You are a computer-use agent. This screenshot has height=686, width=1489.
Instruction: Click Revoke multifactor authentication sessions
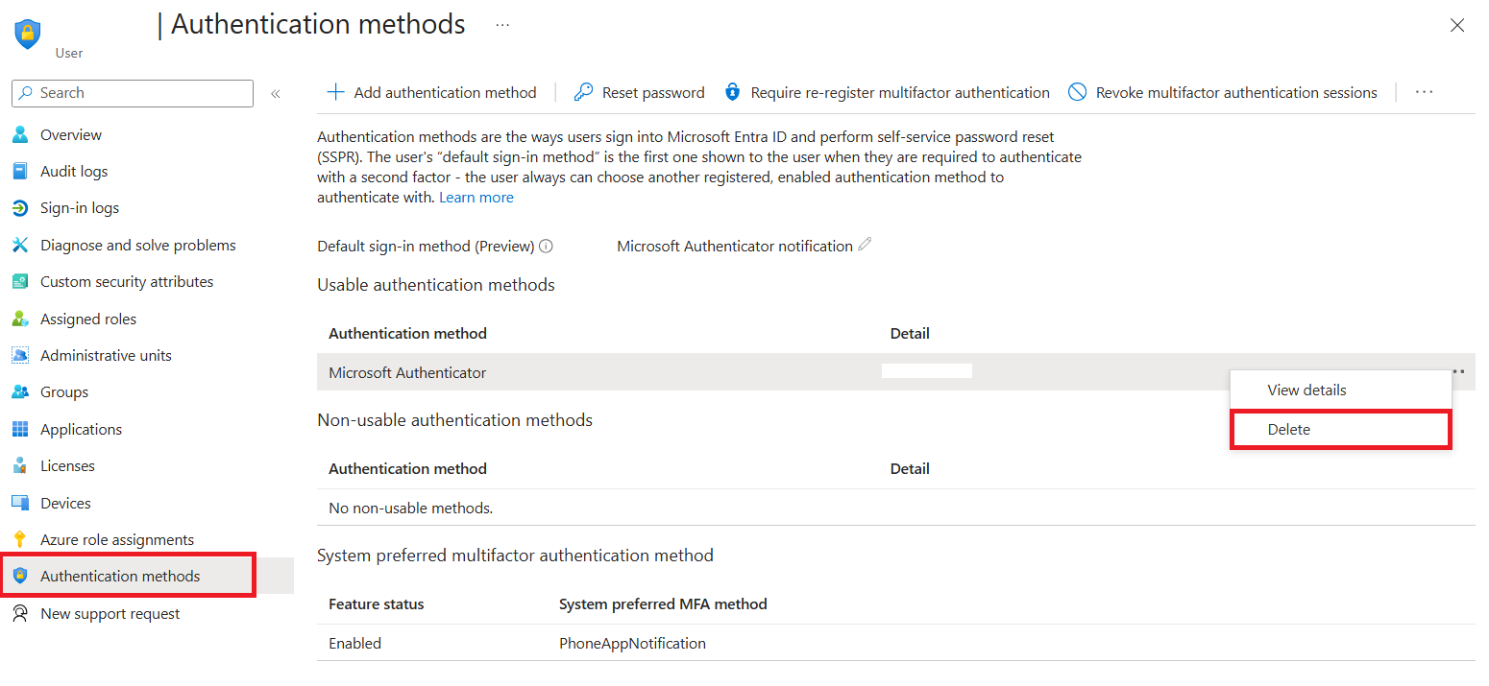(1224, 92)
